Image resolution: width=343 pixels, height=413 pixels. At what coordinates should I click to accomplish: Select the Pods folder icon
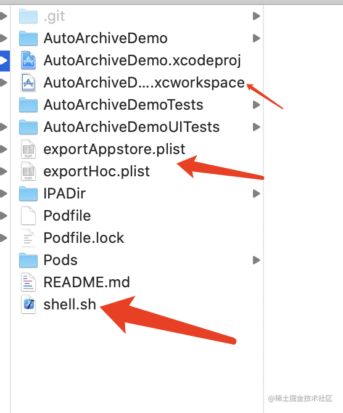coord(28,260)
